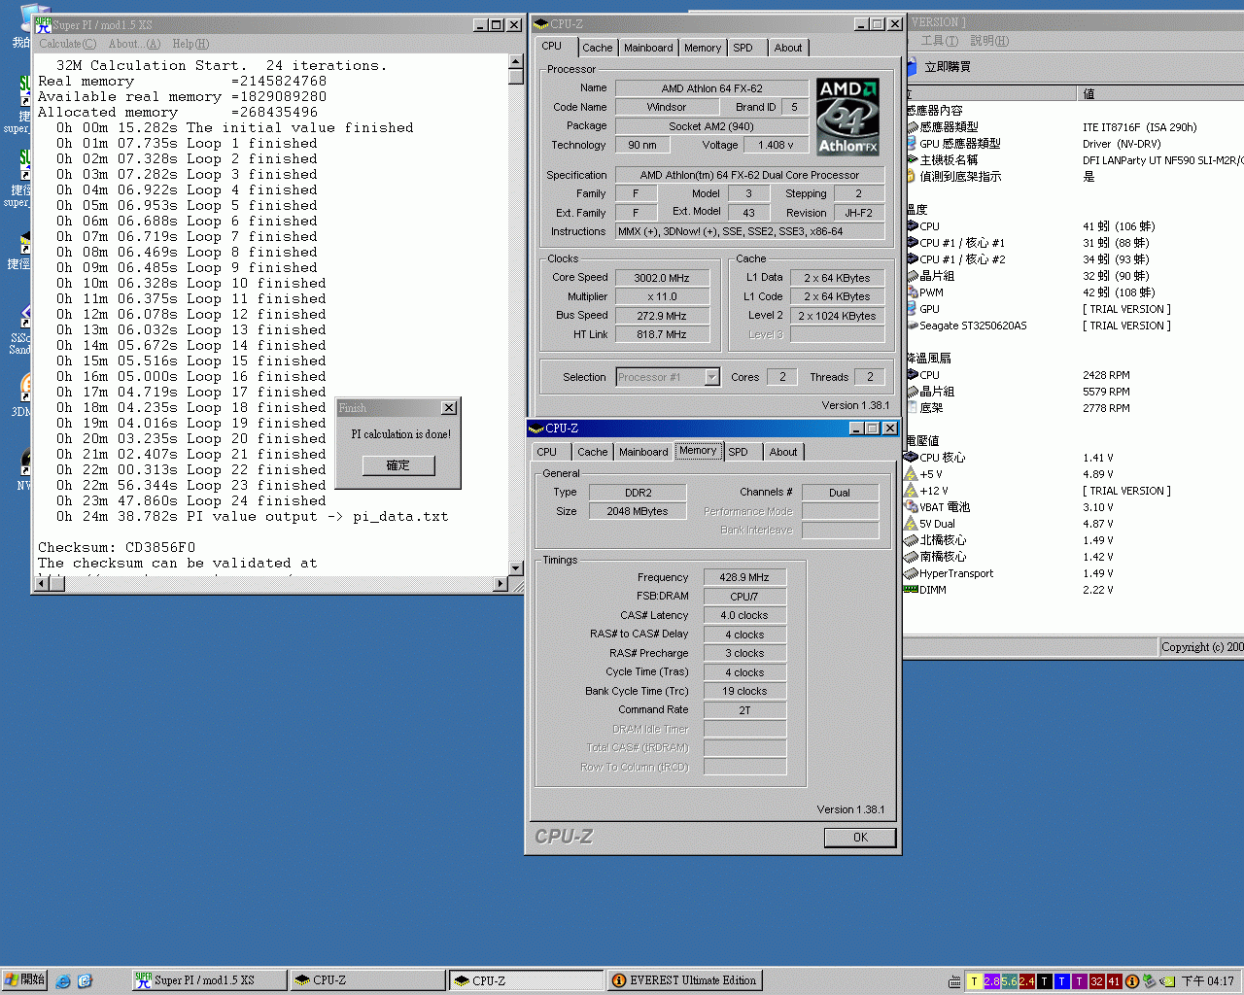This screenshot has height=995, width=1244.
Task: Switch to About tab in top CPU-Z
Action: point(788,48)
